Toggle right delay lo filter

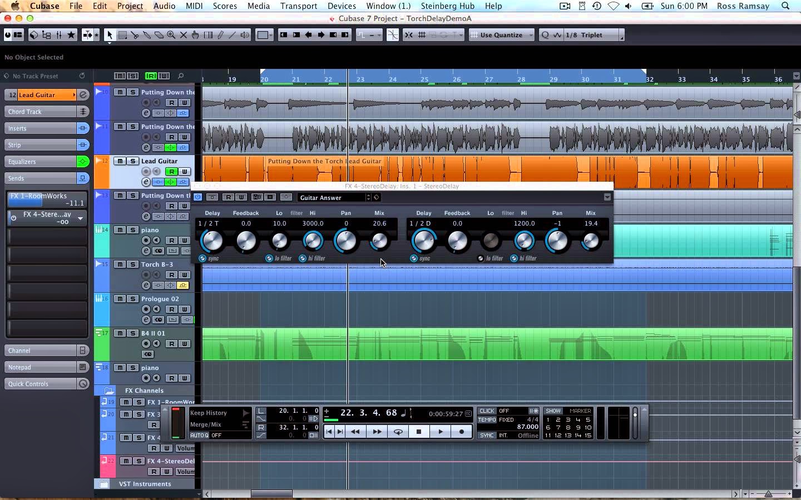pyautogui.click(x=481, y=258)
